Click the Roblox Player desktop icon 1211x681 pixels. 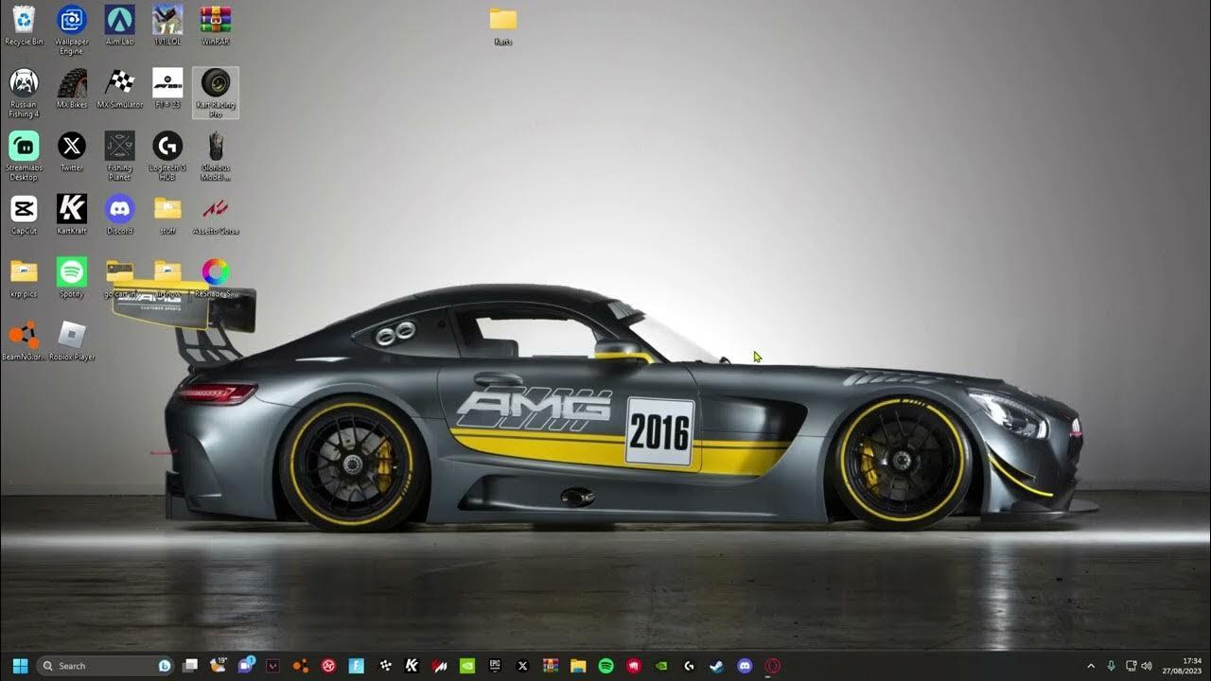[x=72, y=335]
